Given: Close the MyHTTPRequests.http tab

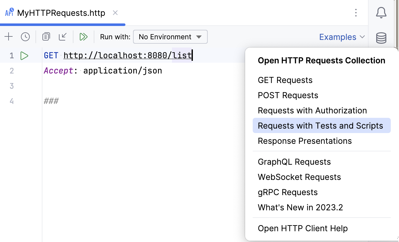Looking at the screenshot, I should tap(116, 13).
